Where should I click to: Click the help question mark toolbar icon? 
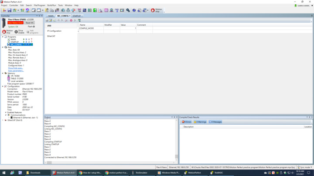(134, 10)
